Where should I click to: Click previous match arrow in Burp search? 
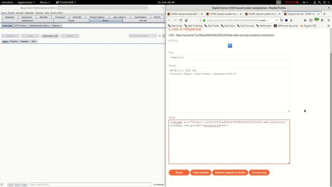click(x=10, y=185)
